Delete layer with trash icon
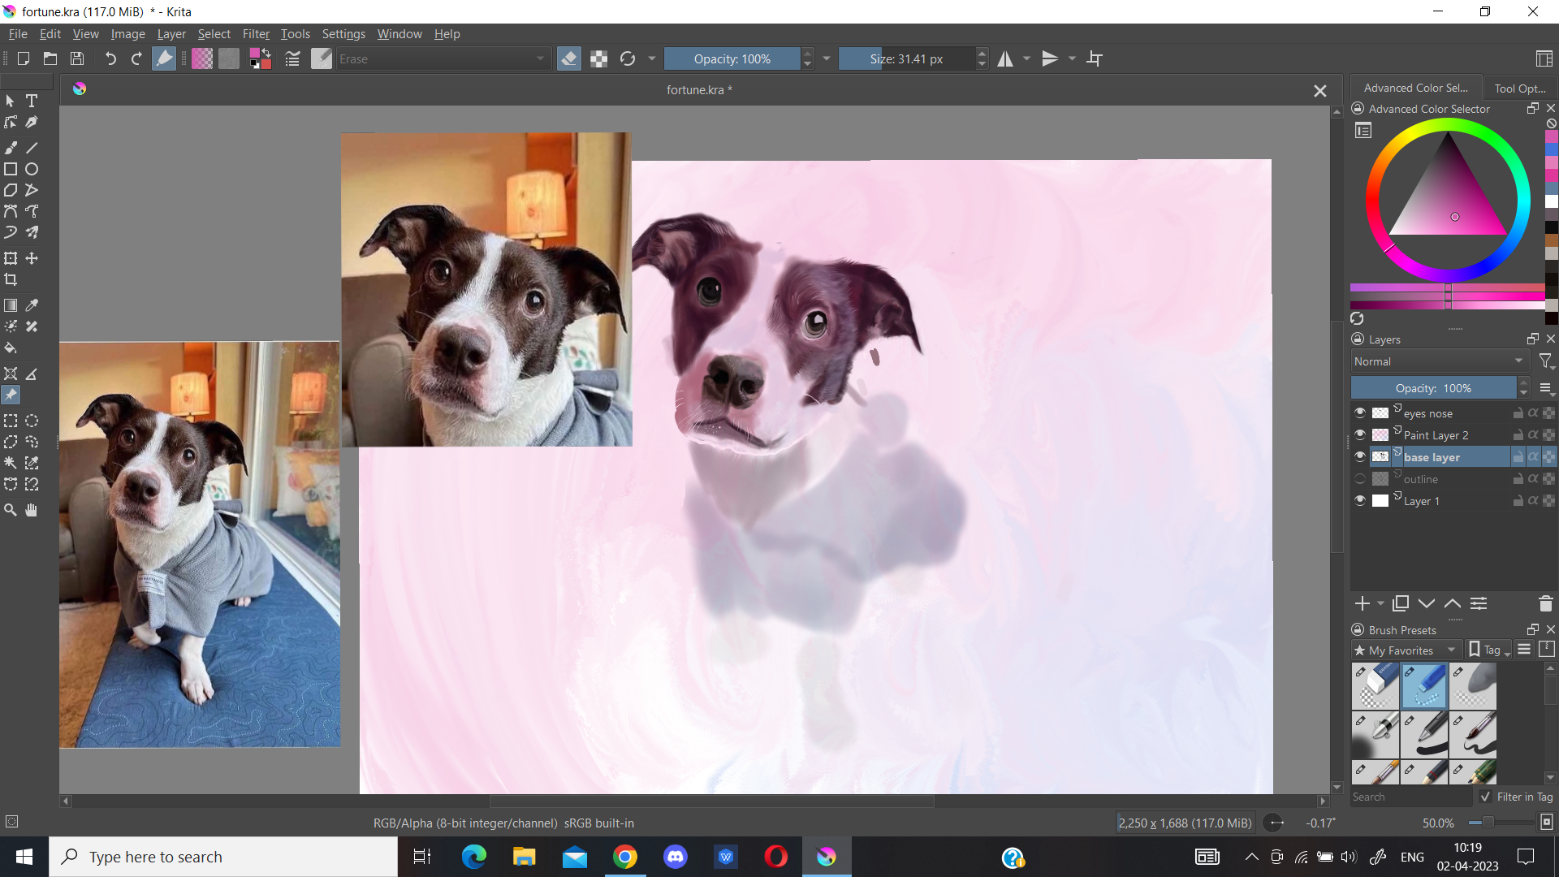The image size is (1559, 877). (x=1545, y=603)
